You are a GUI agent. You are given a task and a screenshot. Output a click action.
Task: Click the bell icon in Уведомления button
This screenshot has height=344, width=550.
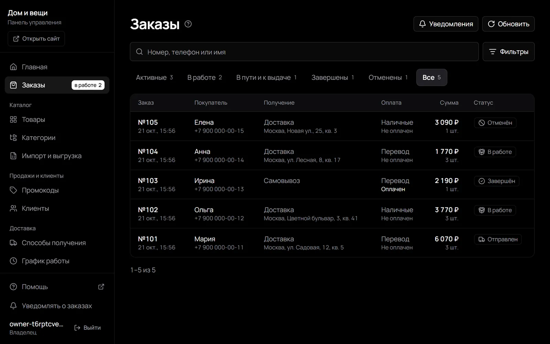pyautogui.click(x=422, y=24)
